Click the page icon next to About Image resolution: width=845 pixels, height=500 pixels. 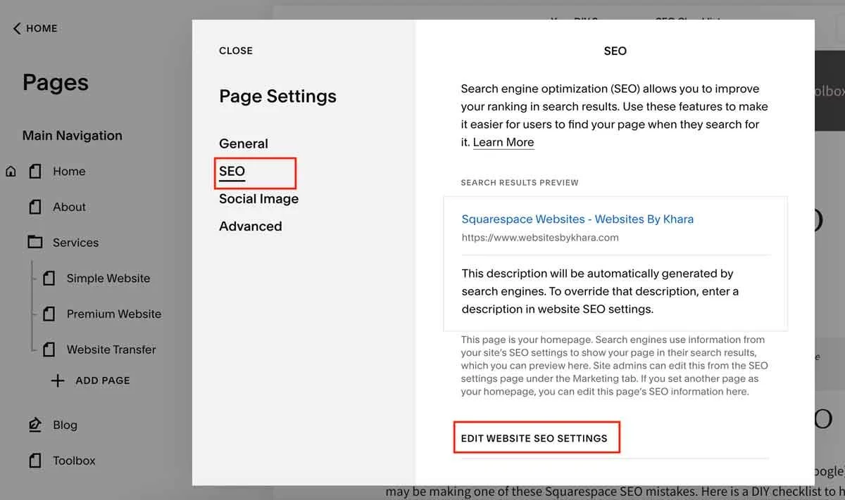pyautogui.click(x=35, y=207)
